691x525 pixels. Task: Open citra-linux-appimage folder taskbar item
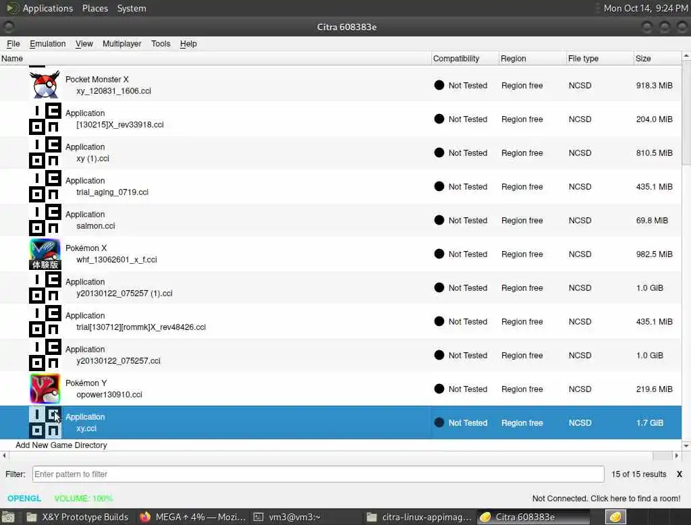pyautogui.click(x=420, y=517)
